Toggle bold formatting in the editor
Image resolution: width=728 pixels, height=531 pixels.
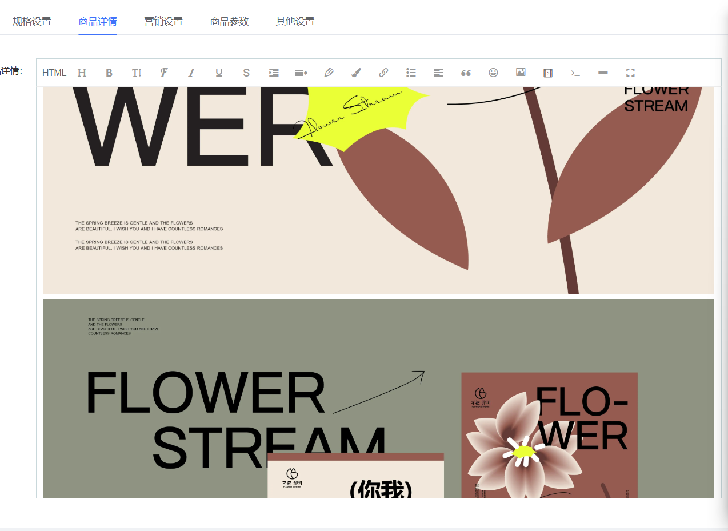tap(109, 73)
